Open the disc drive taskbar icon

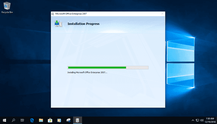[68, 120]
